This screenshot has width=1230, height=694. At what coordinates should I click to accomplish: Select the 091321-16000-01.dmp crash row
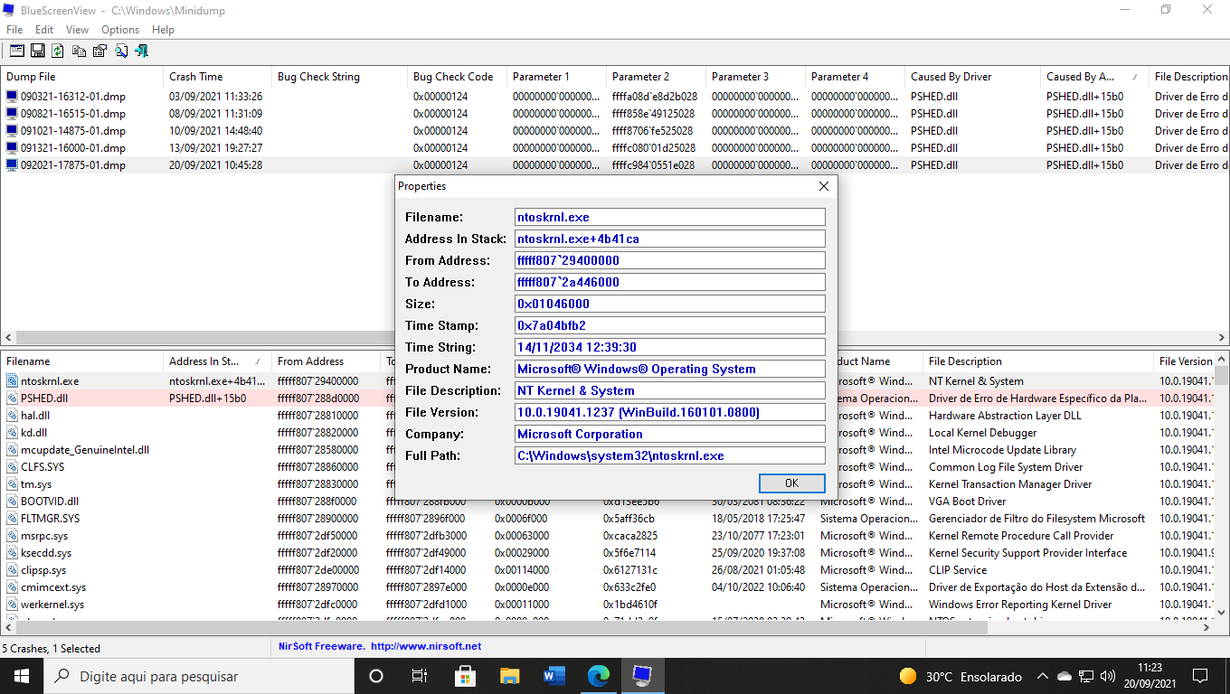pyautogui.click(x=615, y=148)
